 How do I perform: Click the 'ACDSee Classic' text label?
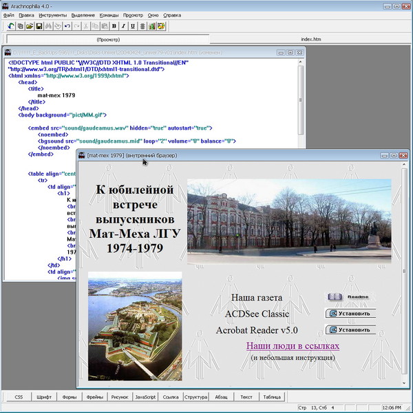tap(257, 314)
